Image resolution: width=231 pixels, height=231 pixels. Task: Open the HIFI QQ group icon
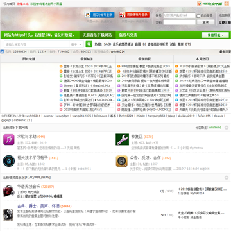pos(200,4)
